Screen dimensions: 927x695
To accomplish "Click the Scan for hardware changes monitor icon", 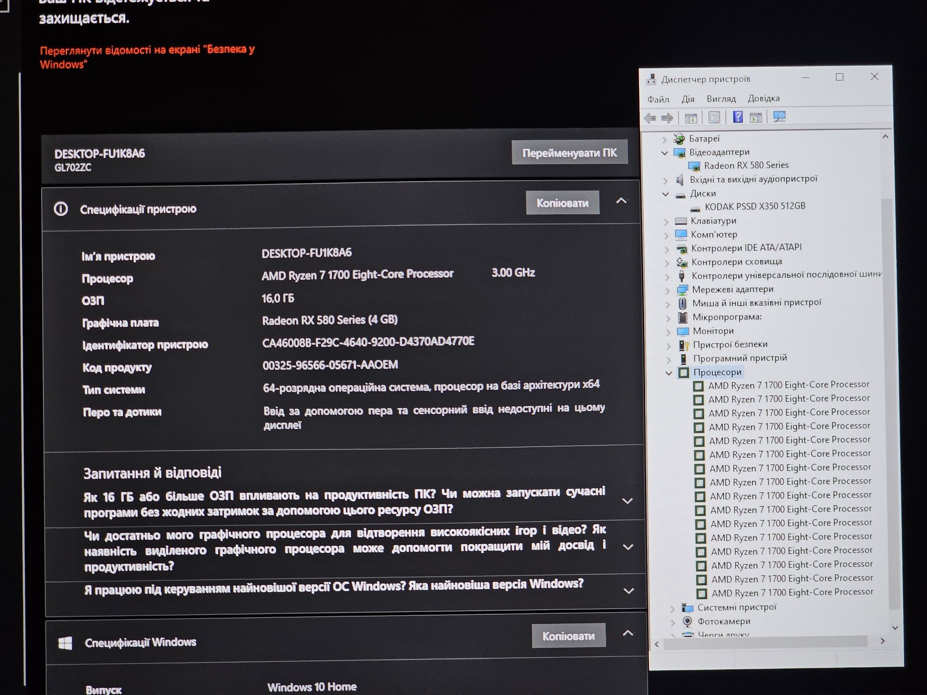I will [779, 117].
